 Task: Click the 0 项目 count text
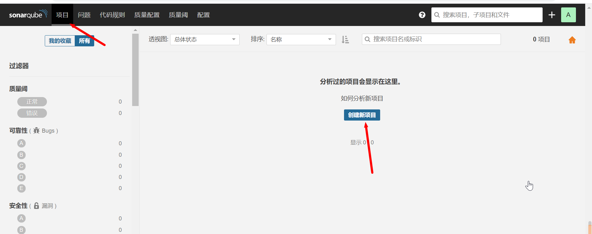541,39
